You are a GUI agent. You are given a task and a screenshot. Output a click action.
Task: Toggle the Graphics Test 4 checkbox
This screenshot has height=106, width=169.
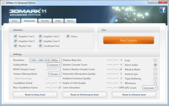click(40, 41)
